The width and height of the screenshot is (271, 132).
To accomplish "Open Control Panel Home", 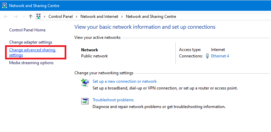I will pyautogui.click(x=27, y=30).
